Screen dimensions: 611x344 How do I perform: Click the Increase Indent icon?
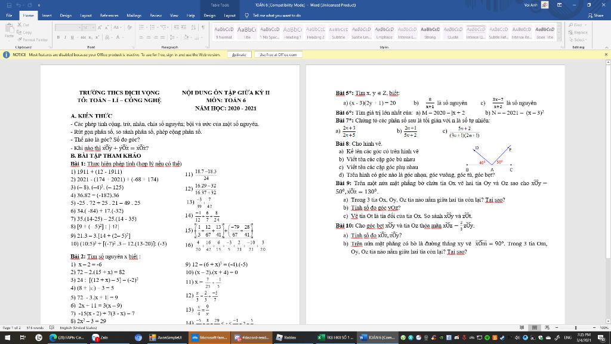(184, 27)
